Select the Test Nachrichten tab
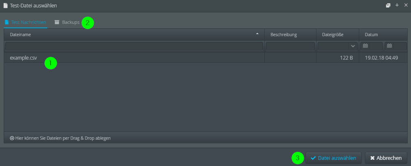The height and width of the screenshot is (166, 411). click(25, 22)
